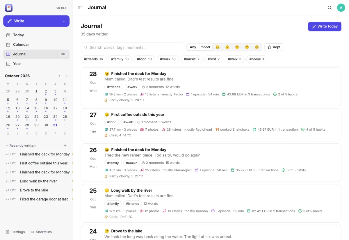
Task: Click the plus icon beside Recently written
Action: pyautogui.click(x=65, y=146)
